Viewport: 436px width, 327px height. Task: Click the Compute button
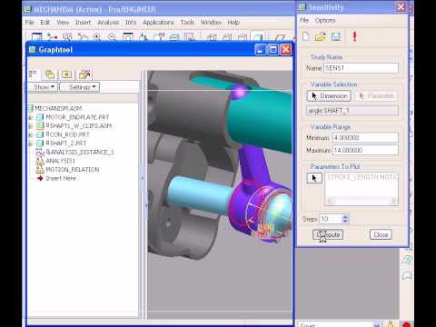click(x=328, y=234)
